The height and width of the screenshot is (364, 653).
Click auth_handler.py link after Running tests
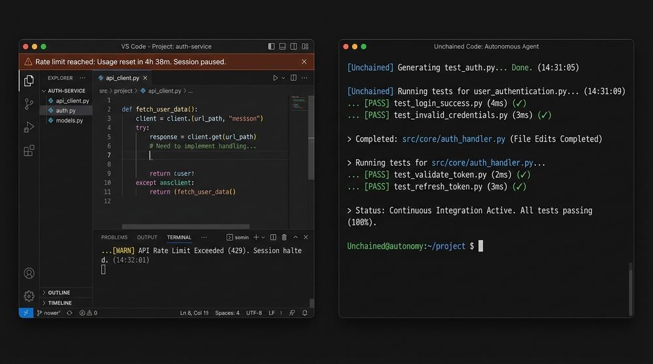483,162
